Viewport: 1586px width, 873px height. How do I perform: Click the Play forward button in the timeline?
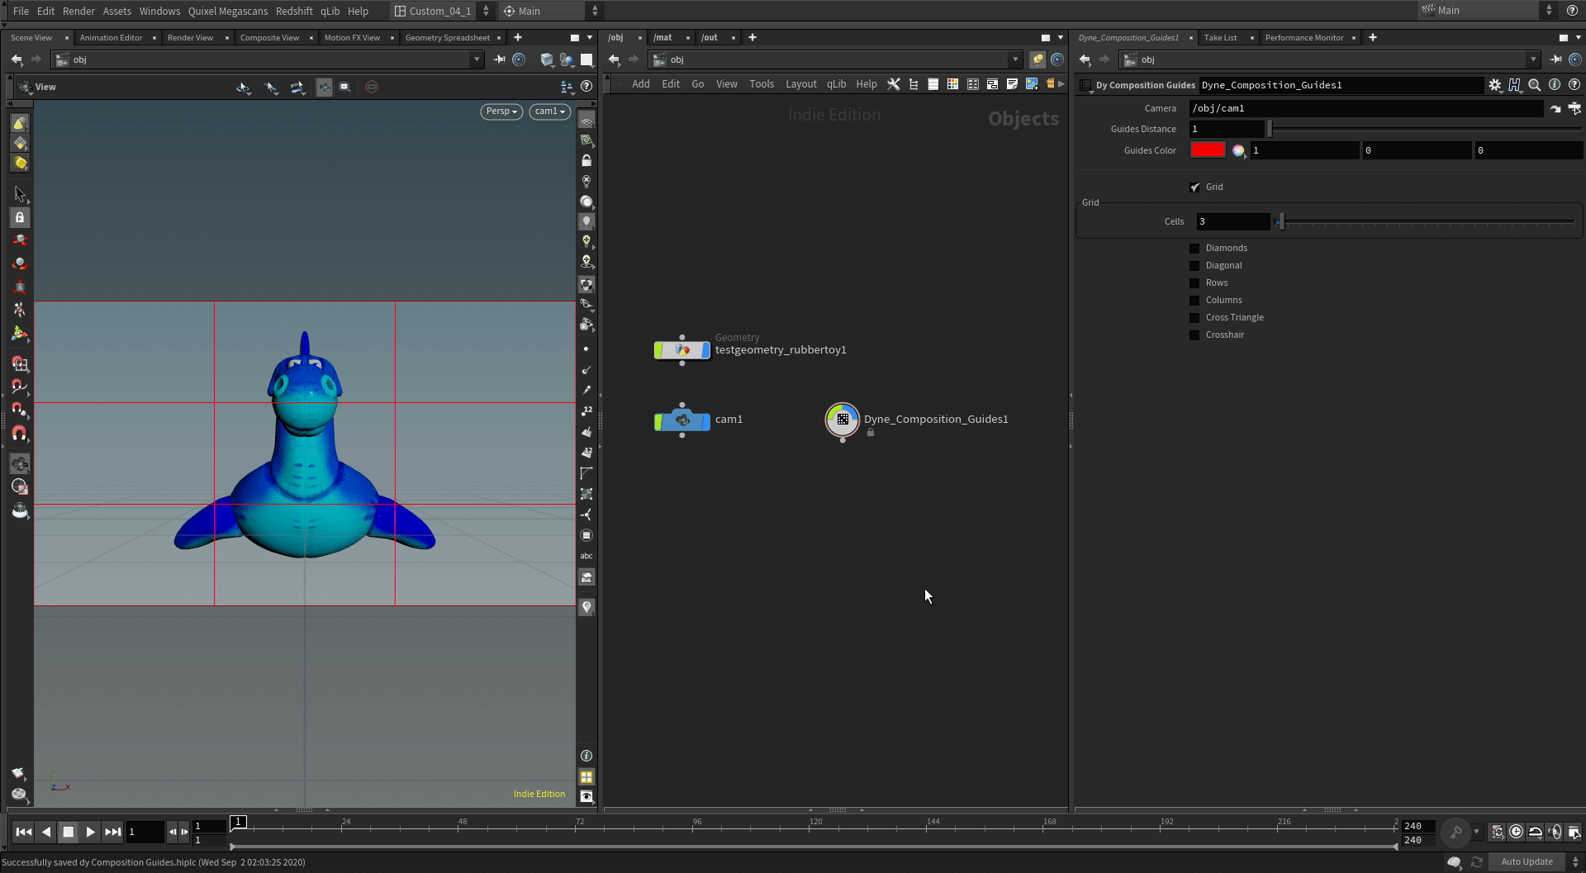(90, 832)
